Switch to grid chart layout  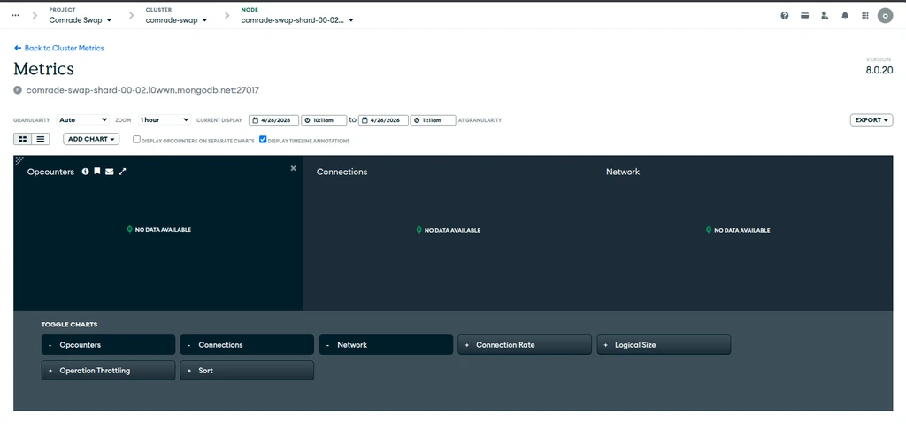[22, 139]
